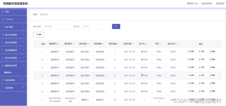Expand 用户管理 with its chevron
This screenshot has width=226, height=106.
tap(23, 27)
